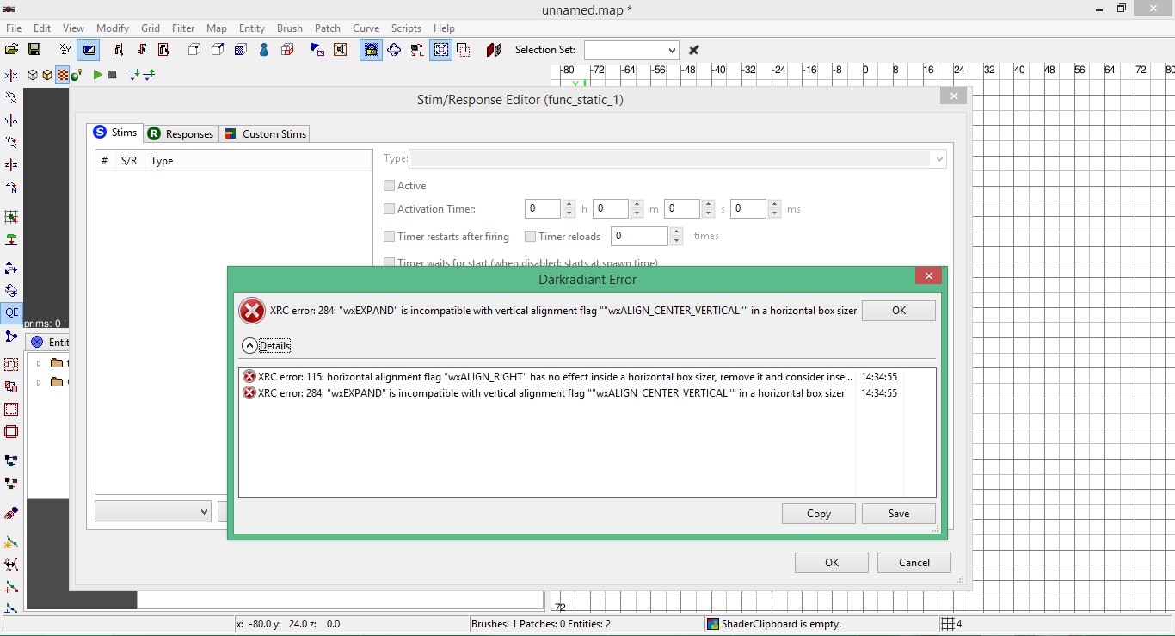Click the QE tool in left sidebar
This screenshot has height=636, width=1175.
click(x=11, y=313)
